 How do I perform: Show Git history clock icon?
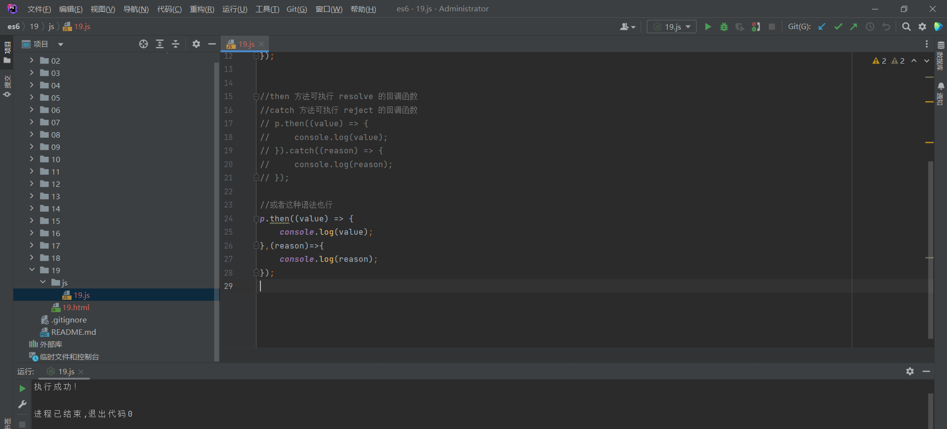pyautogui.click(x=870, y=27)
